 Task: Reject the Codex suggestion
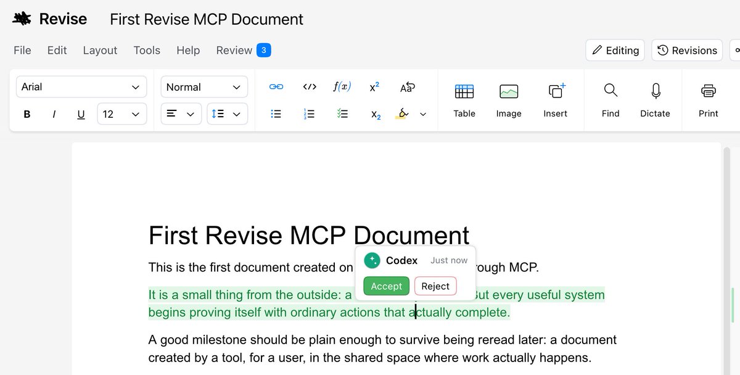(x=435, y=286)
